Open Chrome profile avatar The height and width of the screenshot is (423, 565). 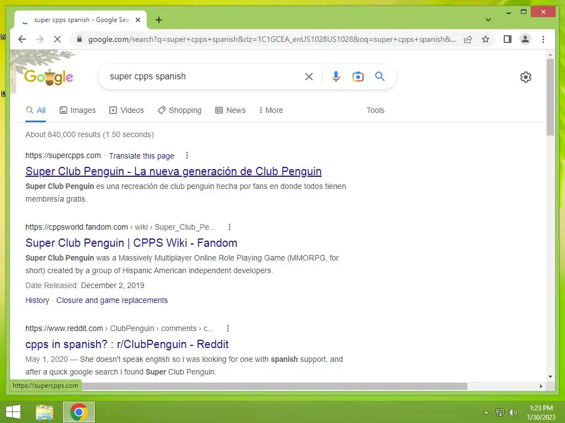click(525, 39)
